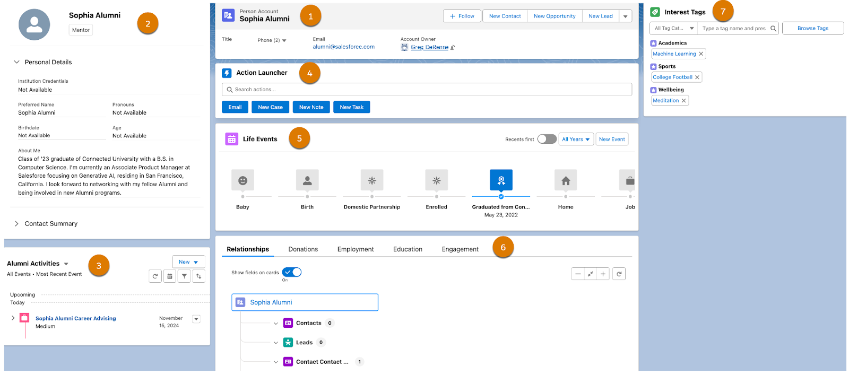Screen dimensions: 849x375
Task: Remove the Meditation tag
Action: point(684,100)
